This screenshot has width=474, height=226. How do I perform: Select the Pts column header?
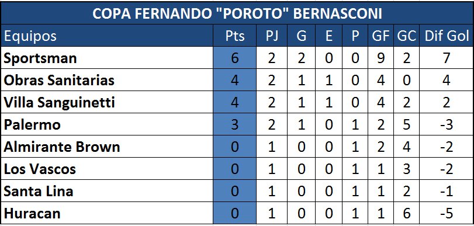[234, 36]
